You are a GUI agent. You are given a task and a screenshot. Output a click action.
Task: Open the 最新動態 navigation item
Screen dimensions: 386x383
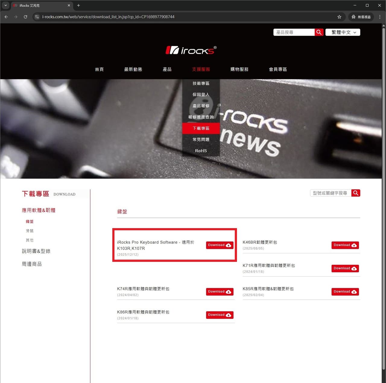point(133,69)
